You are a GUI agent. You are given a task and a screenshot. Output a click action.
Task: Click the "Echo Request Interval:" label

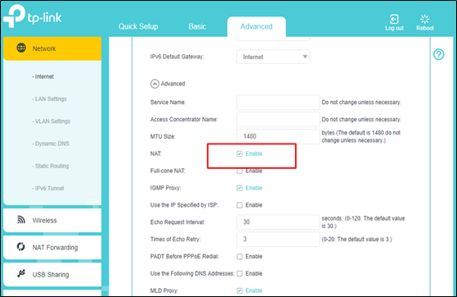[x=178, y=222]
